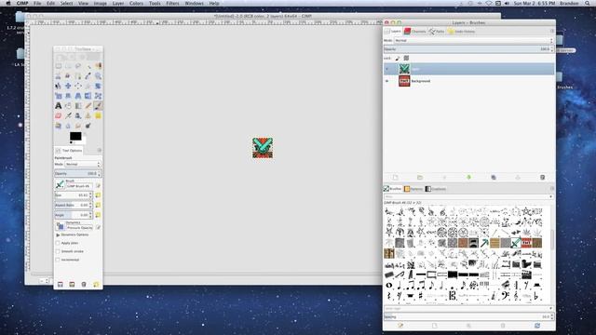The height and width of the screenshot is (335, 596).
Task: Open the layer Mode dropdown in Layers panel
Action: pos(474,40)
